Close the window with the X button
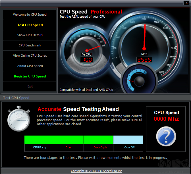Viewport: 191px width, 174px height. pos(186,3)
